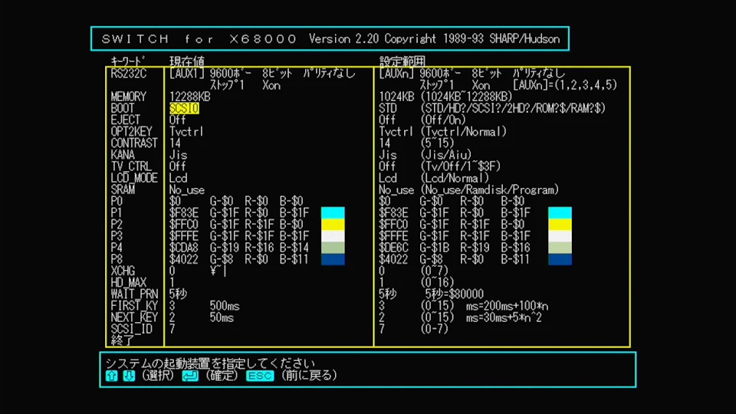This screenshot has width=736, height=414.
Task: Click the (STD/HD?/SCSI?/2HD?/ROM?$/RAM?$) range text
Action: [x=513, y=108]
